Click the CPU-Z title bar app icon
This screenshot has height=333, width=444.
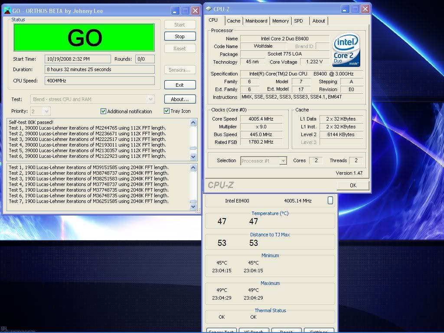pyautogui.click(x=209, y=9)
